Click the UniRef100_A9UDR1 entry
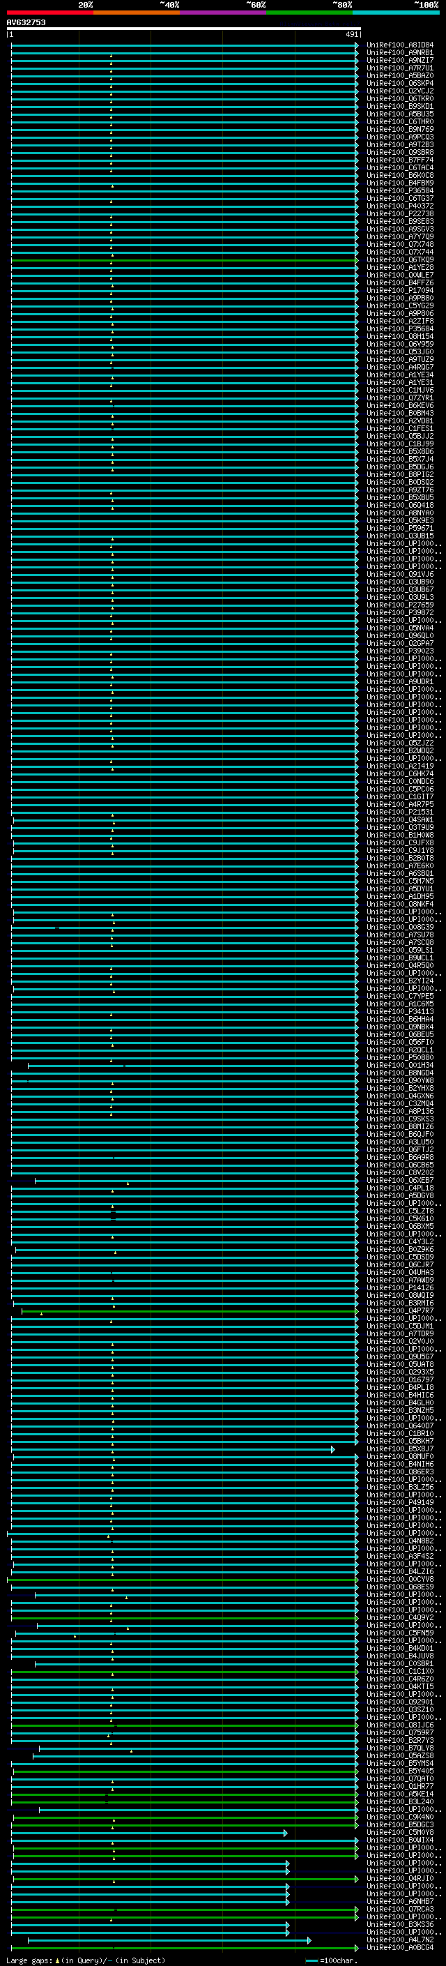This screenshot has height=1966, width=446. [x=399, y=681]
